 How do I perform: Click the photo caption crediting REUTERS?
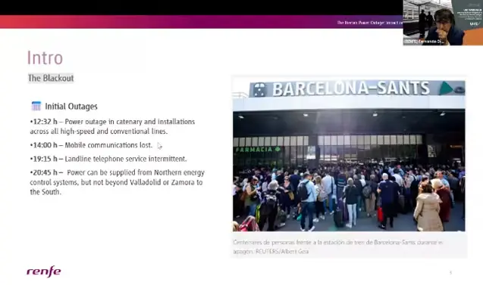338,246
